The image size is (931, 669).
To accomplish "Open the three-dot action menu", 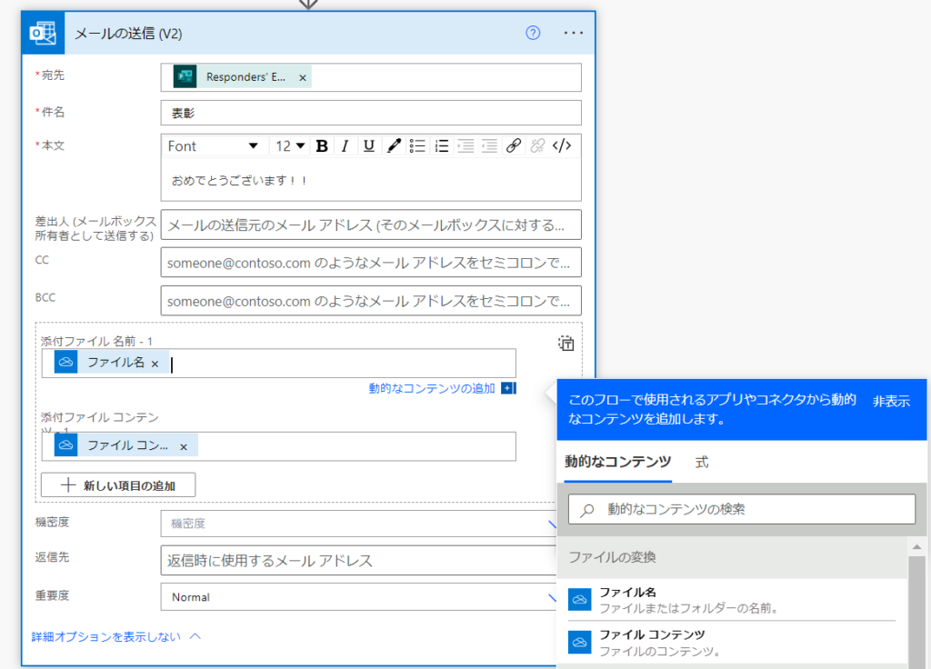I will [x=573, y=33].
